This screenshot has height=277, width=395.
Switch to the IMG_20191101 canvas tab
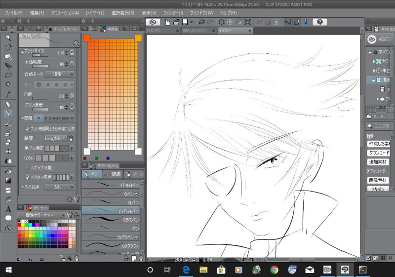tap(198, 31)
